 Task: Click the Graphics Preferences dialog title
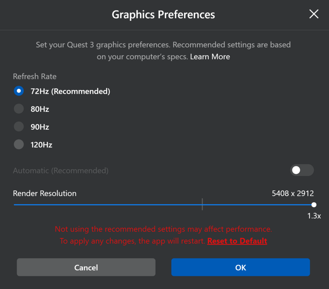pyautogui.click(x=163, y=15)
